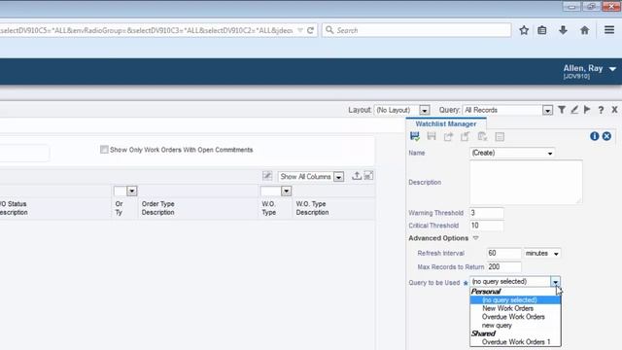
Task: Click the browser bookmark star icon
Action: point(524,30)
